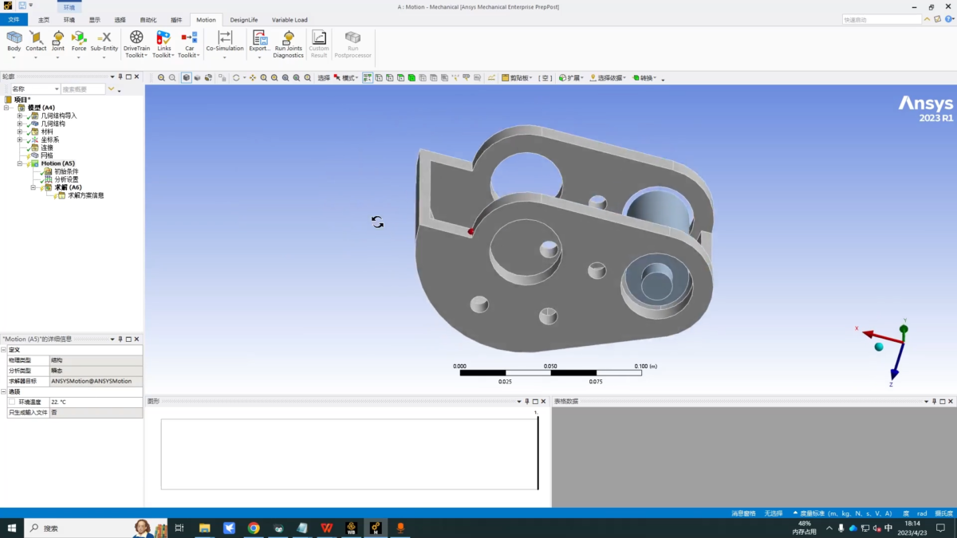The height and width of the screenshot is (538, 957).
Task: Select the 初始条件 node in the tree
Action: point(66,171)
